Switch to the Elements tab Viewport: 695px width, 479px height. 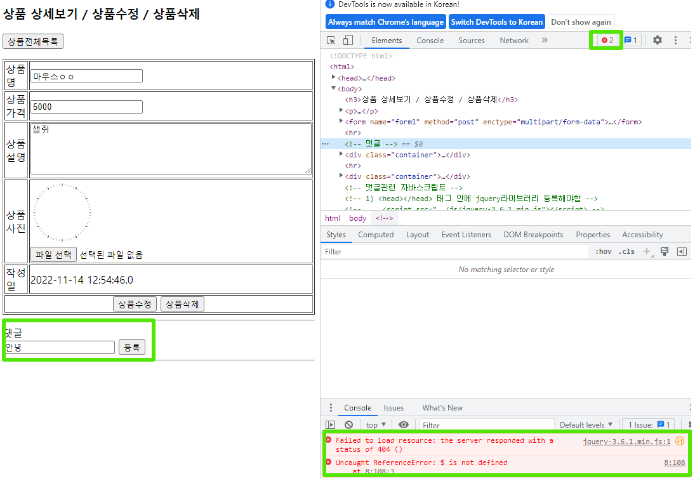[387, 41]
